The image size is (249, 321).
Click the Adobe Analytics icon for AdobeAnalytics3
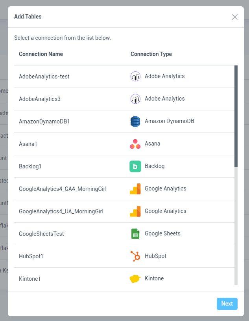(x=135, y=99)
